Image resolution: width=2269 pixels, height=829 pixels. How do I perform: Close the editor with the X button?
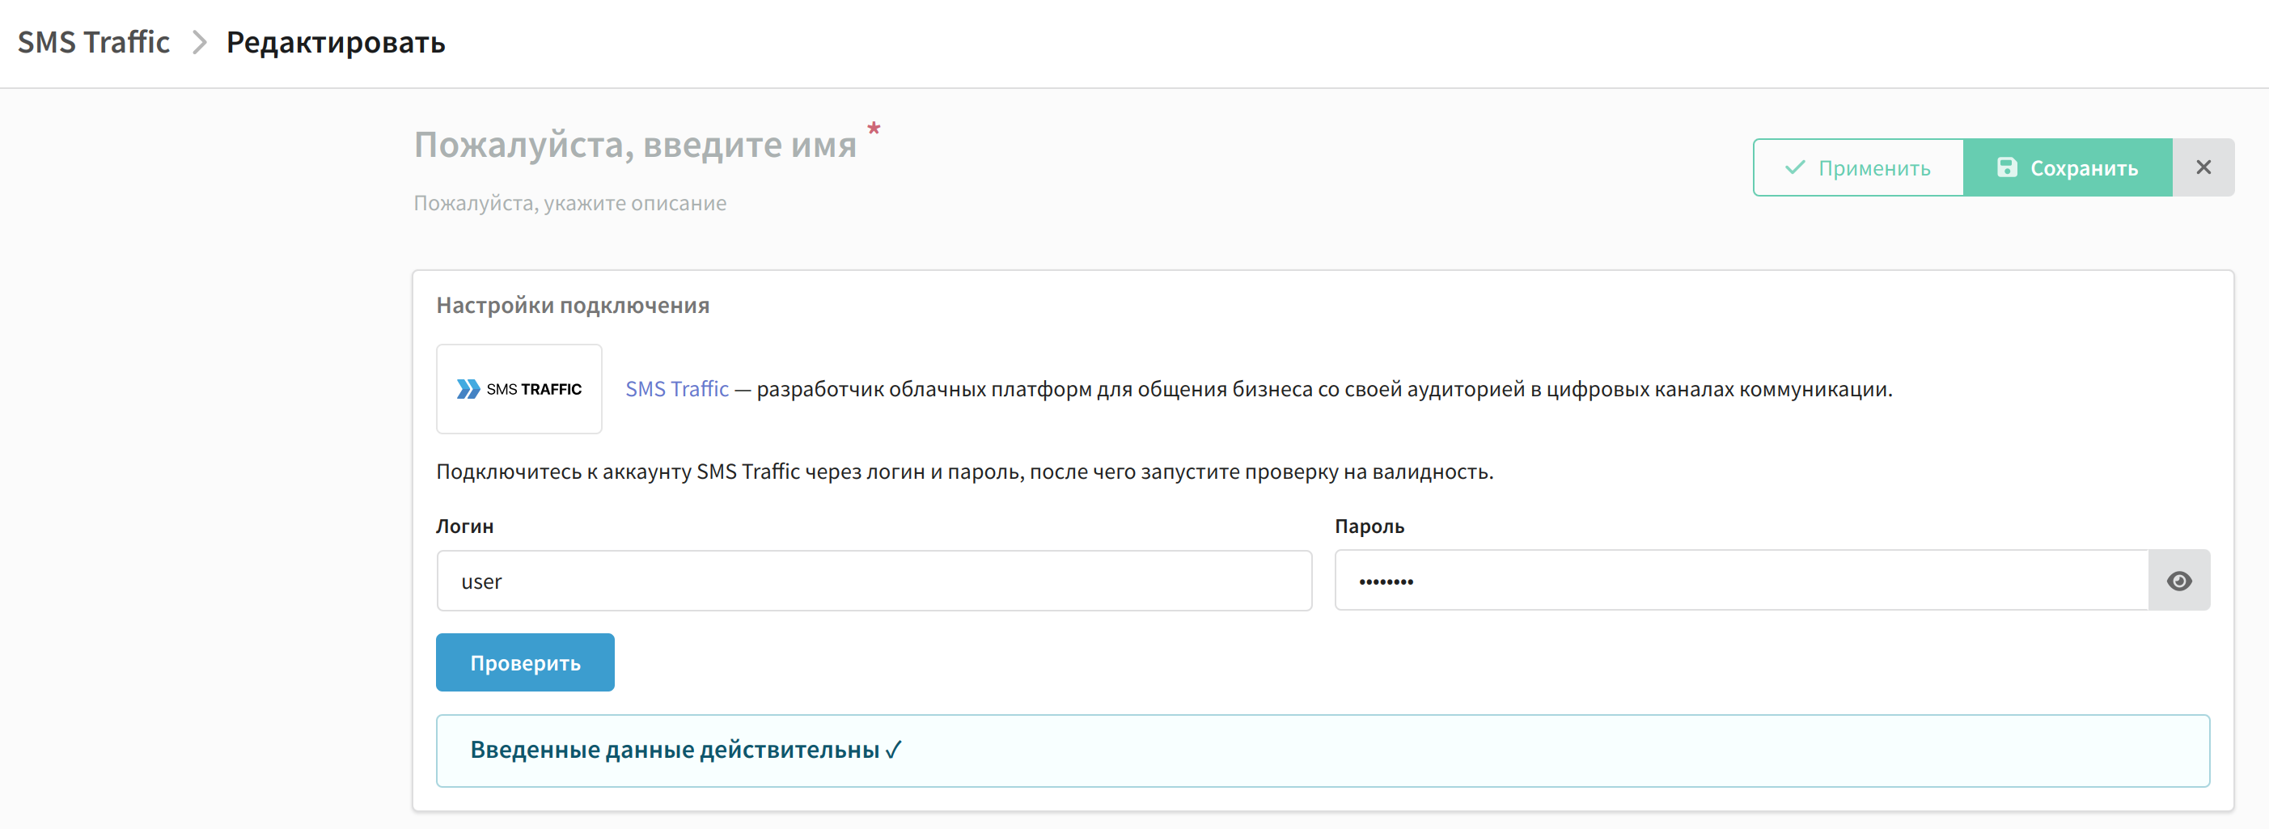pyautogui.click(x=2203, y=167)
